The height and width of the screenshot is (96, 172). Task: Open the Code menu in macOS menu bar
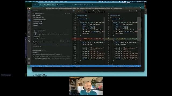tap(30, 2)
